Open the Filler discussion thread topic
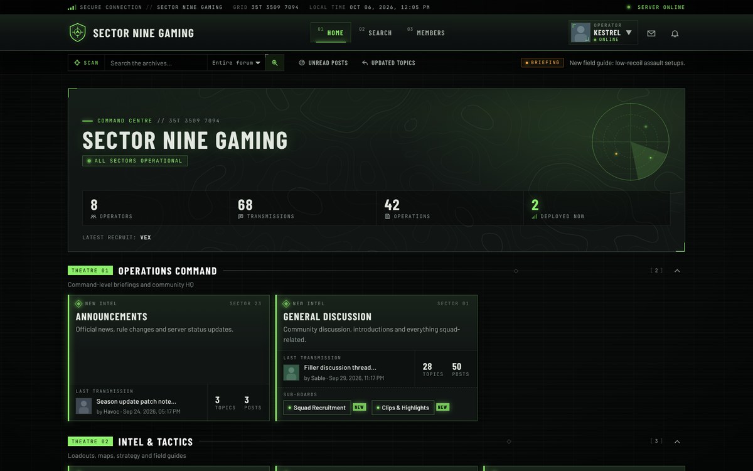The height and width of the screenshot is (471, 753). 340,367
